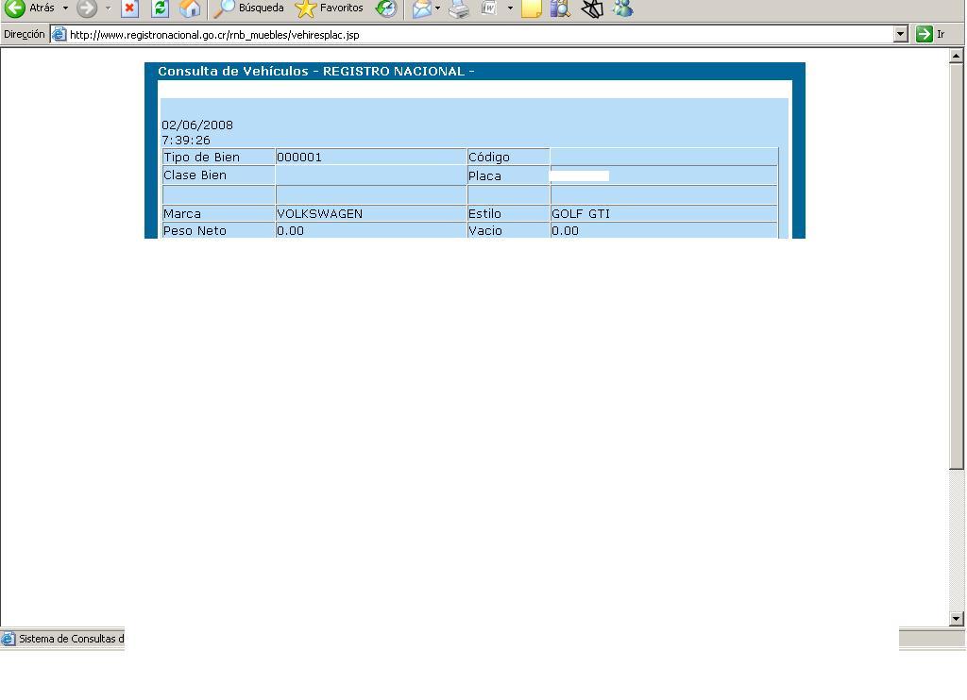The width and height of the screenshot is (967, 700).
Task: Click the white Placa value field
Action: click(x=579, y=175)
